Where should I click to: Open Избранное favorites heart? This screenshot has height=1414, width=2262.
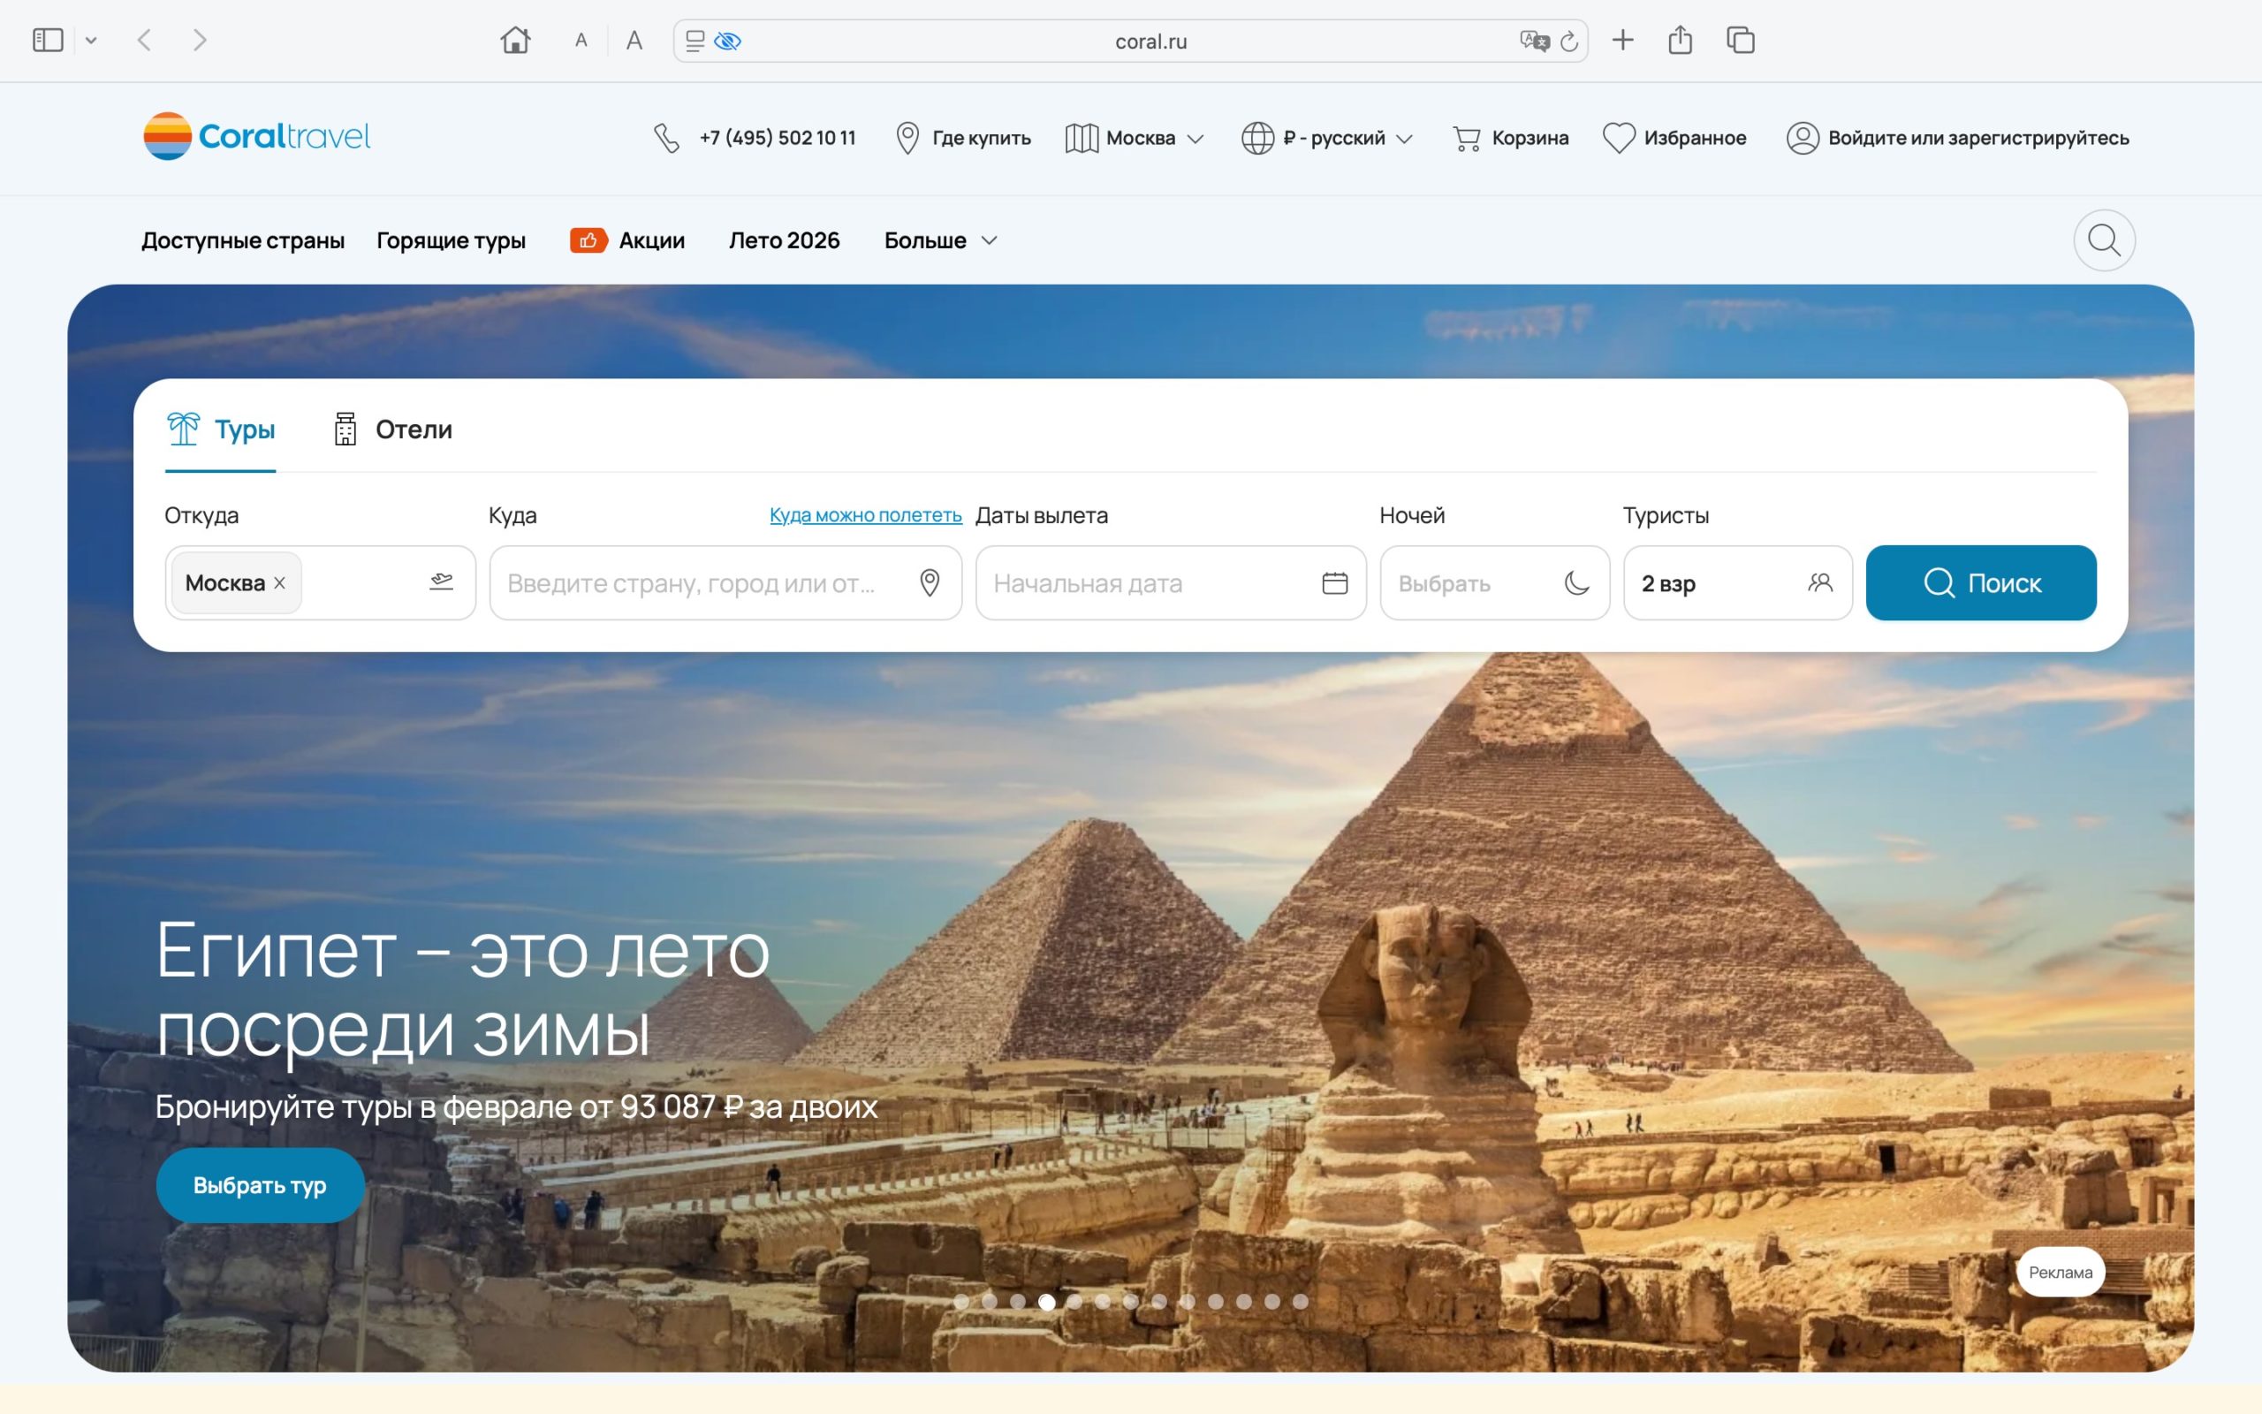point(1674,138)
